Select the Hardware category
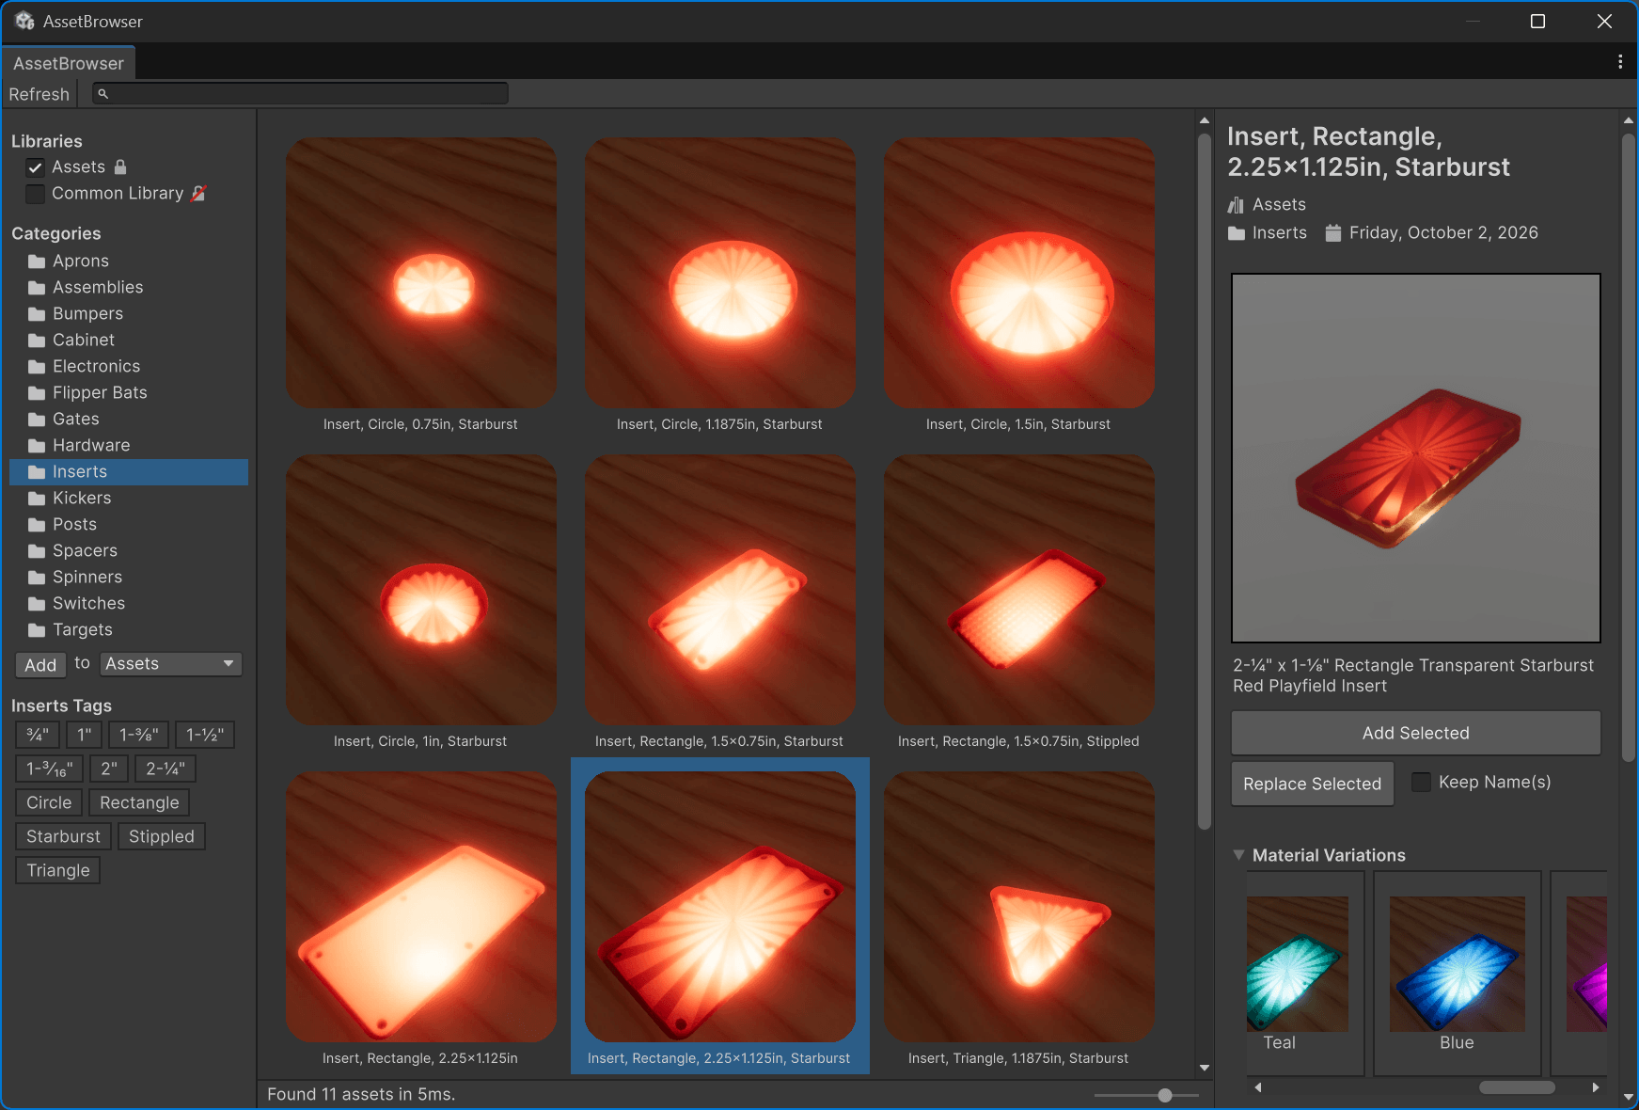Screen dimensions: 1639x1110 tap(129, 445)
